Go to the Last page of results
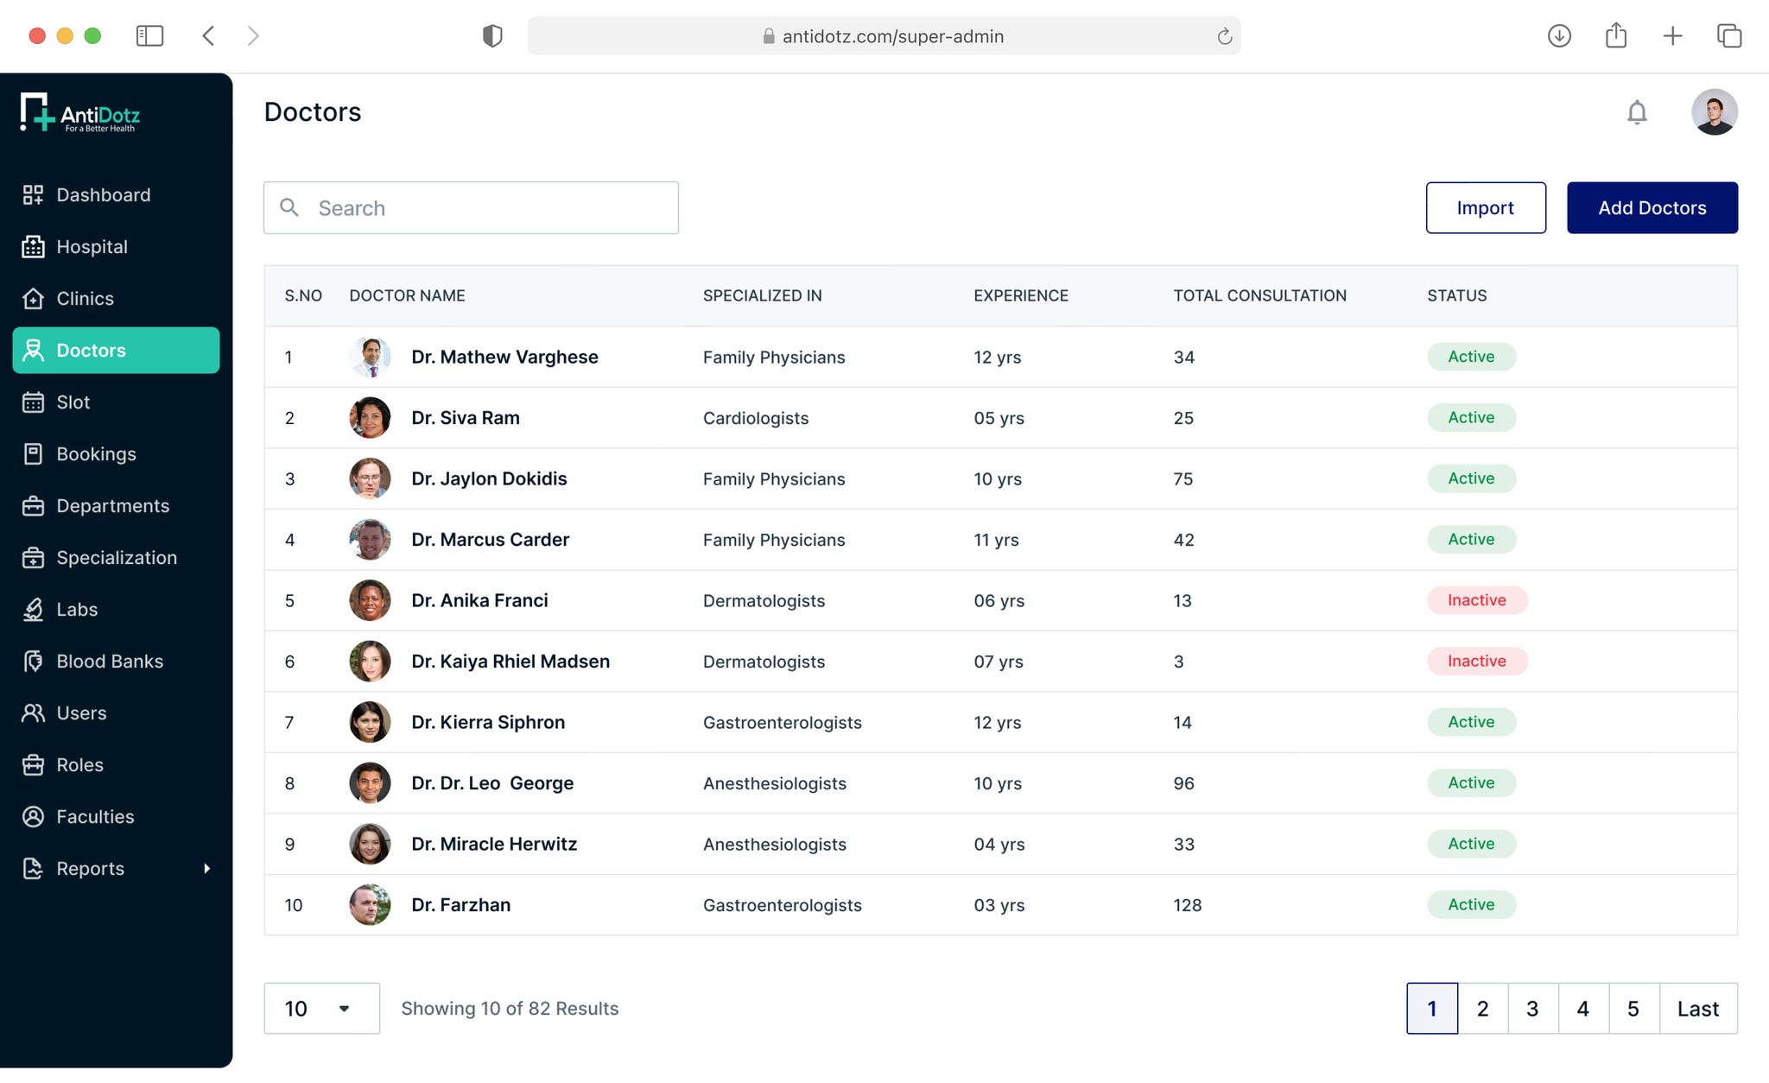This screenshot has width=1769, height=1083. (x=1697, y=1009)
